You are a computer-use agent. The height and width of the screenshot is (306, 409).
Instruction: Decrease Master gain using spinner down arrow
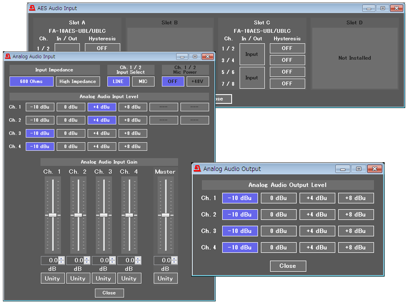click(x=174, y=262)
